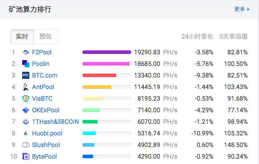
Task: Click the -5.76% change value
Action: 204,64
